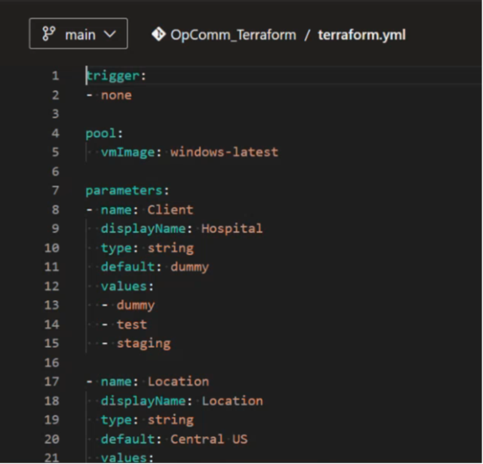483x464 pixels.
Task: Click the Hospital displayName value
Action: (232, 228)
